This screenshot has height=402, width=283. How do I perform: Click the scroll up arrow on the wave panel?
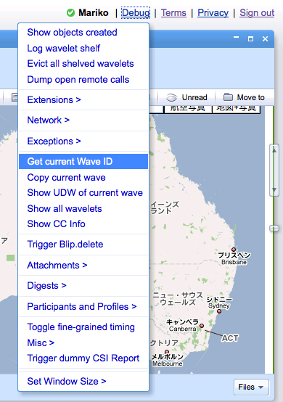[x=274, y=150]
